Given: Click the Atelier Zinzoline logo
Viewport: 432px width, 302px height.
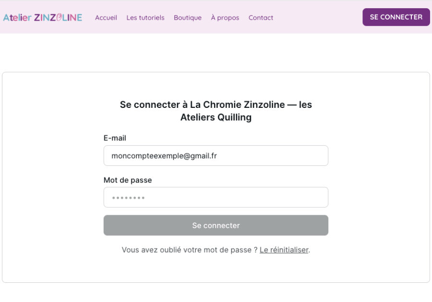Looking at the screenshot, I should coord(42,17).
